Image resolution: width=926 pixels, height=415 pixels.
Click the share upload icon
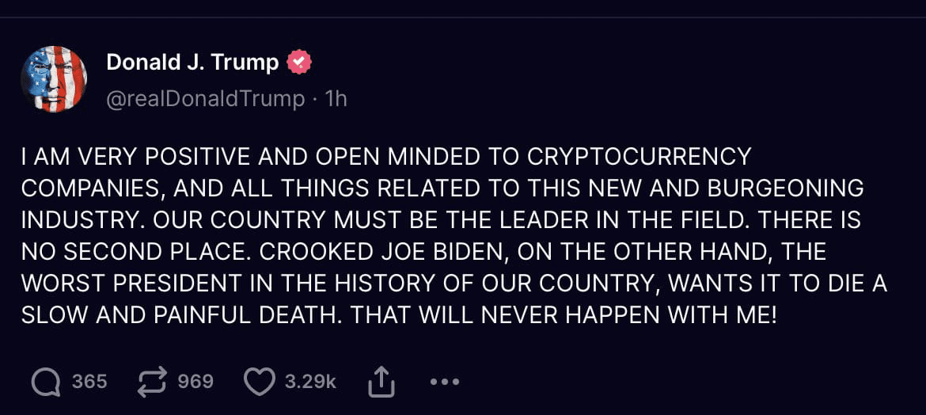(381, 383)
